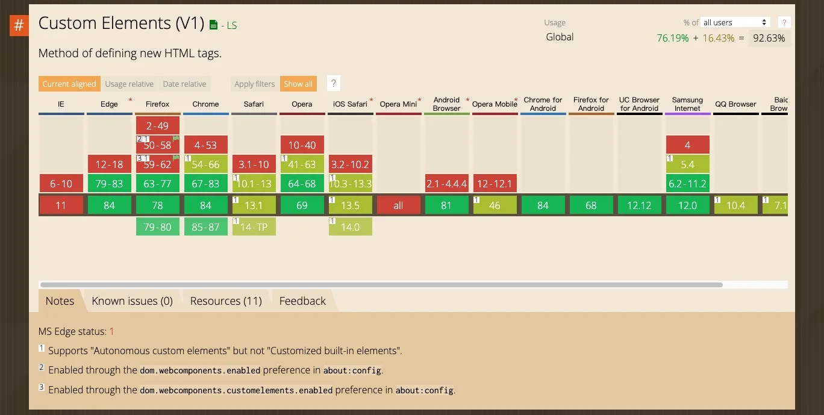
Task: Click the orange hash permalink icon
Action: (x=19, y=25)
